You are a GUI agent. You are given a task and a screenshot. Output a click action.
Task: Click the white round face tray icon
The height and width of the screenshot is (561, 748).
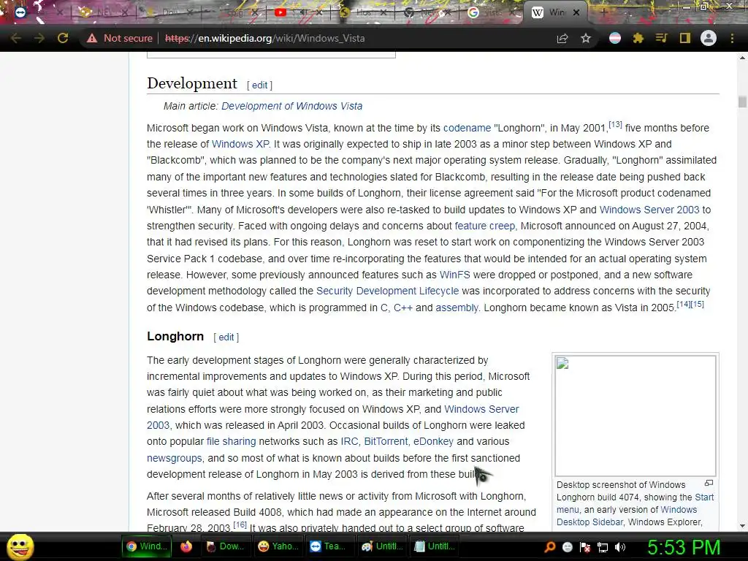pyautogui.click(x=567, y=547)
